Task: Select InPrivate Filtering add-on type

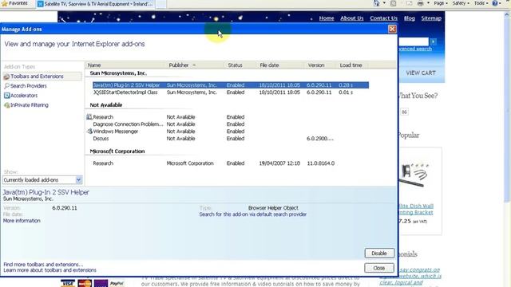Action: [x=30, y=105]
